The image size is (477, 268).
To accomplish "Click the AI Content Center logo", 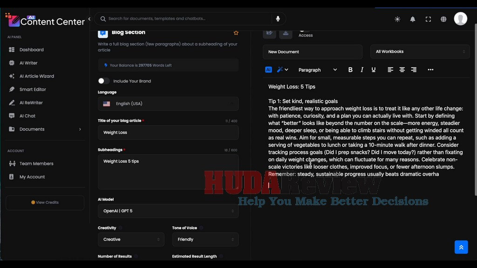I will (x=45, y=20).
